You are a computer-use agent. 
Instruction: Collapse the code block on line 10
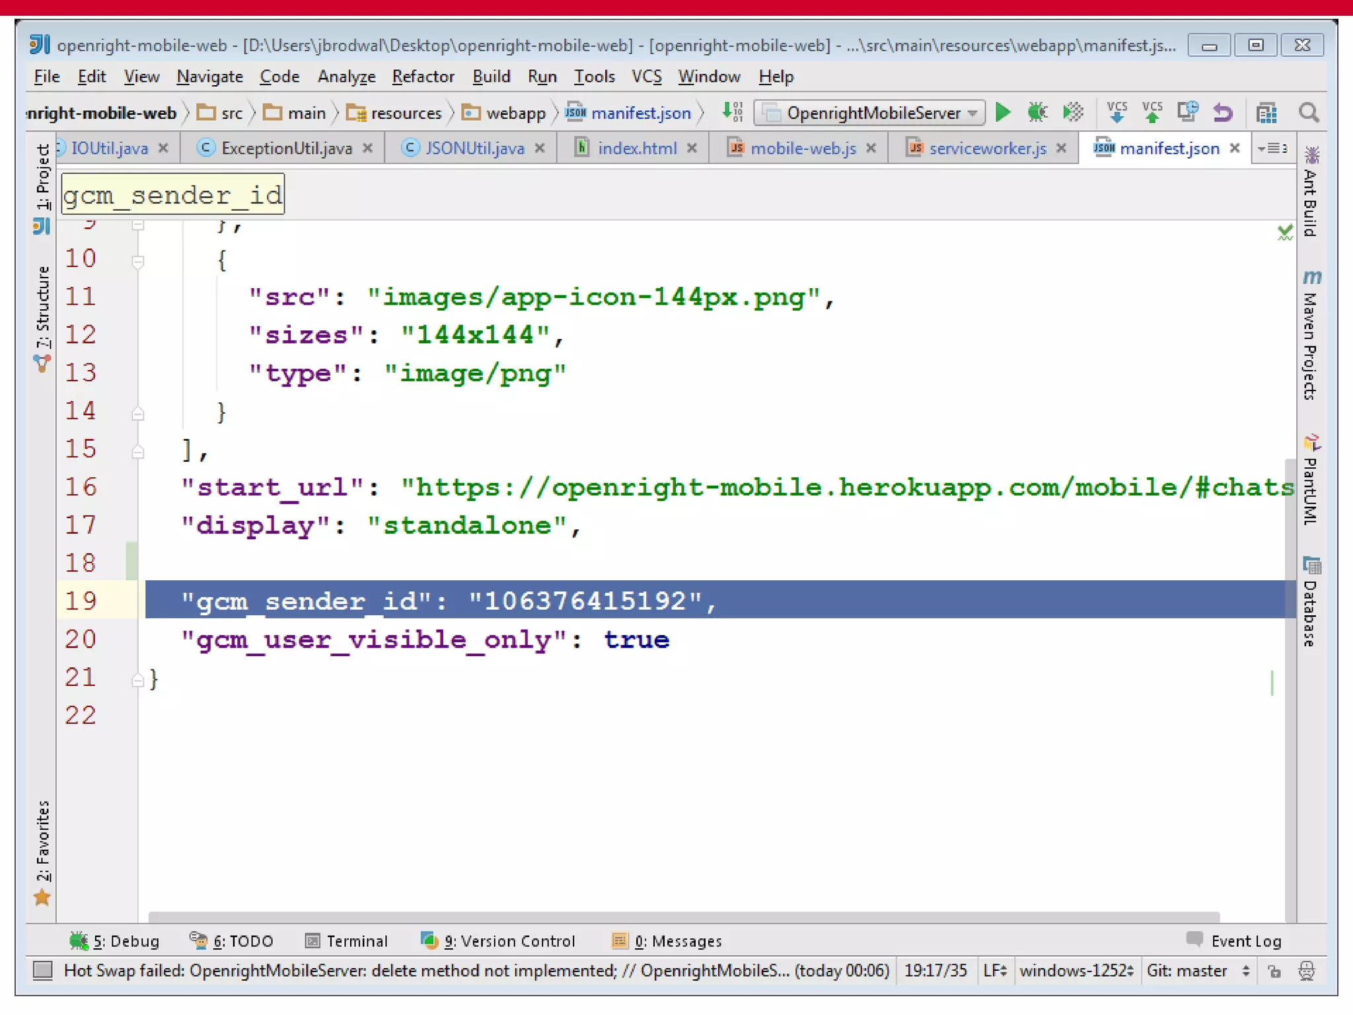[137, 262]
